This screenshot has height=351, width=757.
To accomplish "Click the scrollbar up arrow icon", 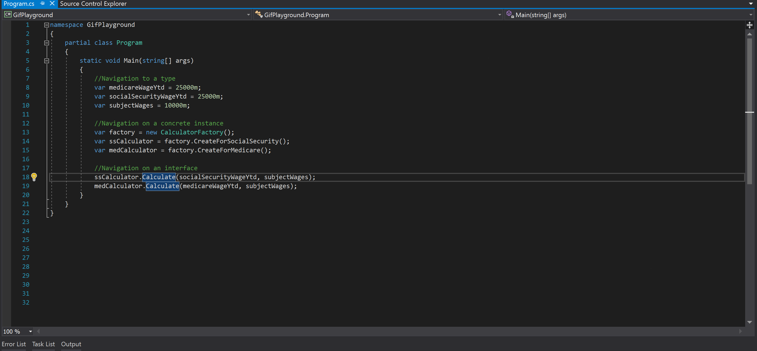I will (x=750, y=34).
